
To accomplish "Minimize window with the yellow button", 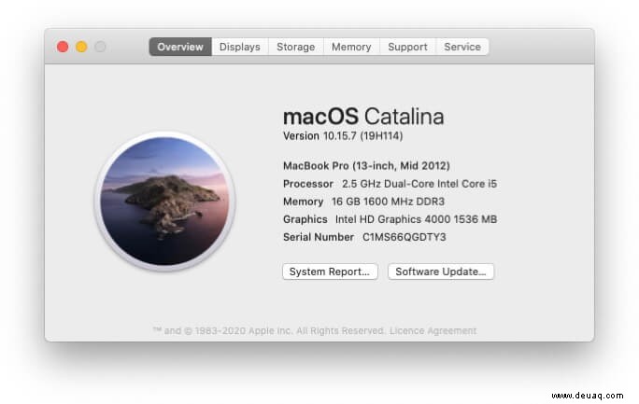I will (81, 47).
